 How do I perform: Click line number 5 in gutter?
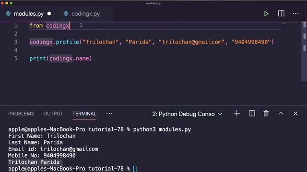pos(16,58)
